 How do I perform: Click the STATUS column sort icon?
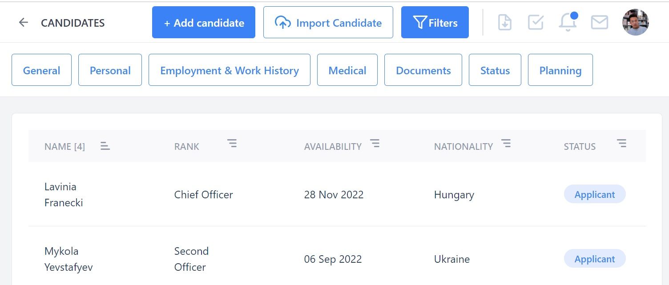[x=621, y=143]
